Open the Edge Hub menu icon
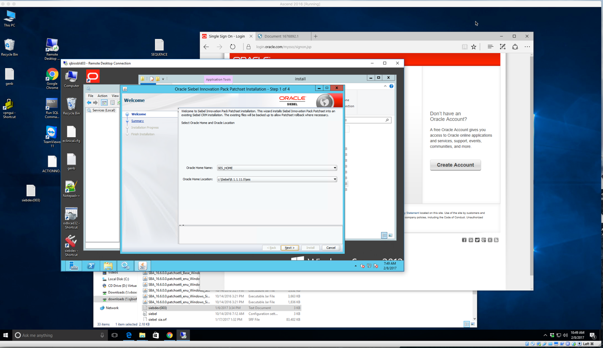The width and height of the screenshot is (603, 348). (x=490, y=47)
